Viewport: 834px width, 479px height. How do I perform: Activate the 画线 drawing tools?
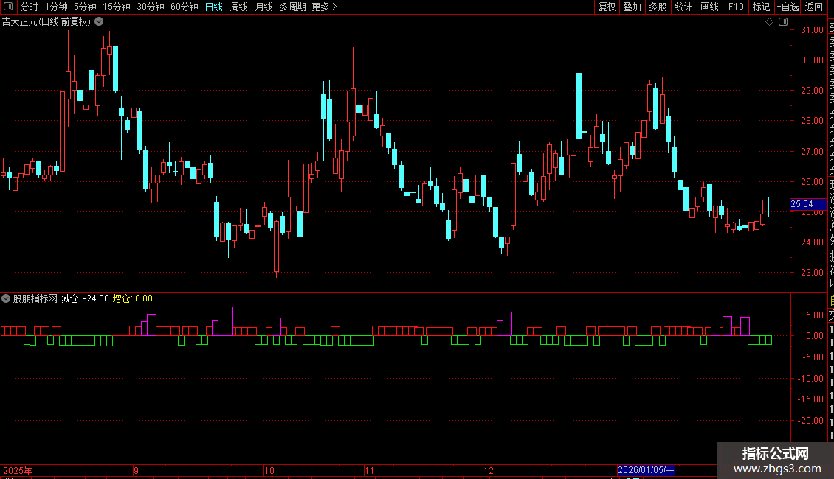pos(709,7)
